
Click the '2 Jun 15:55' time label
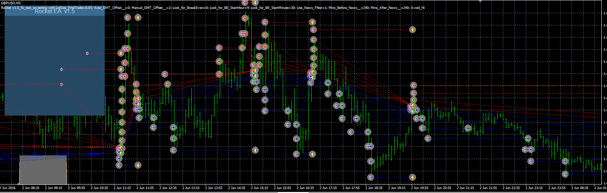pos(282,188)
